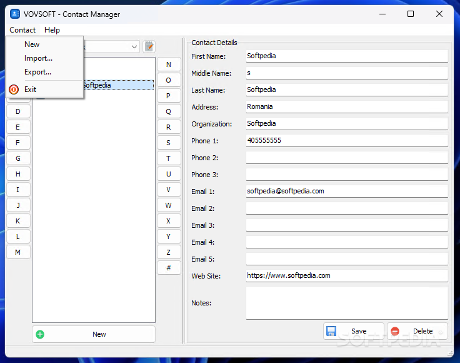Click the Web Site field
Screen dimensions: 460x363
pyautogui.click(x=347, y=276)
